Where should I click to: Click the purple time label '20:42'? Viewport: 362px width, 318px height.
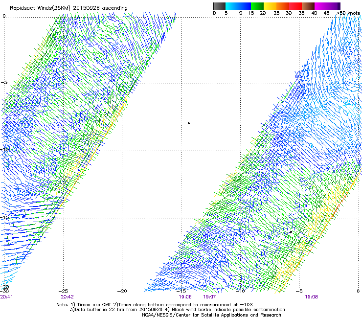pyautogui.click(x=67, y=297)
